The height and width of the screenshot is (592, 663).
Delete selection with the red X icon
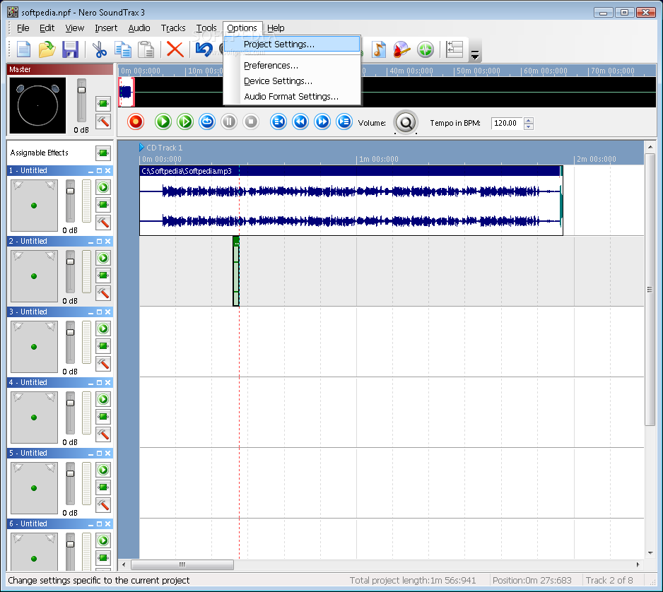click(x=175, y=49)
